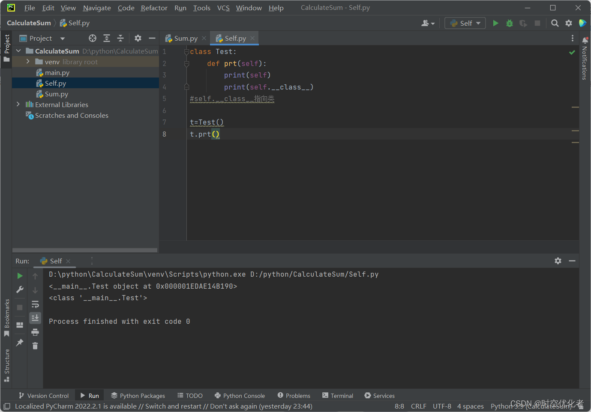Image resolution: width=591 pixels, height=412 pixels.
Task: Open the Self run configuration dropdown
Action: pyautogui.click(x=465, y=23)
